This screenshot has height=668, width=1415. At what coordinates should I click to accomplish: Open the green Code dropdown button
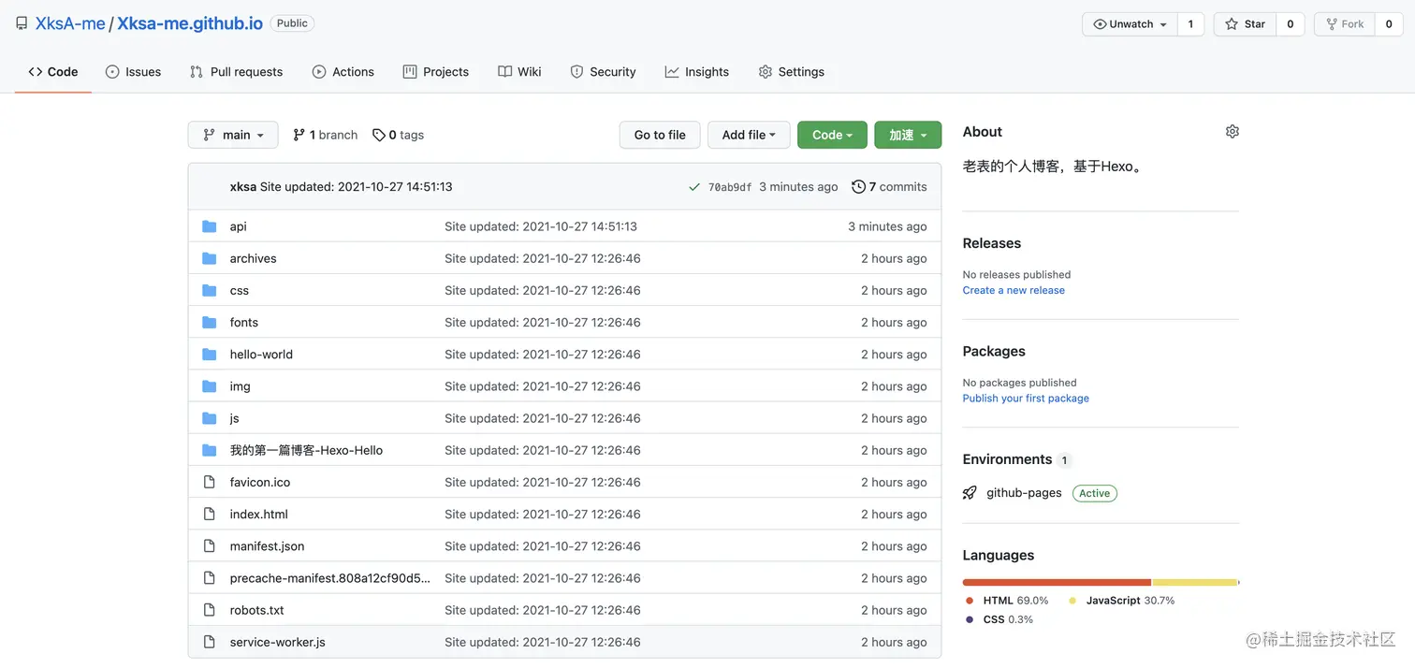[x=832, y=135]
